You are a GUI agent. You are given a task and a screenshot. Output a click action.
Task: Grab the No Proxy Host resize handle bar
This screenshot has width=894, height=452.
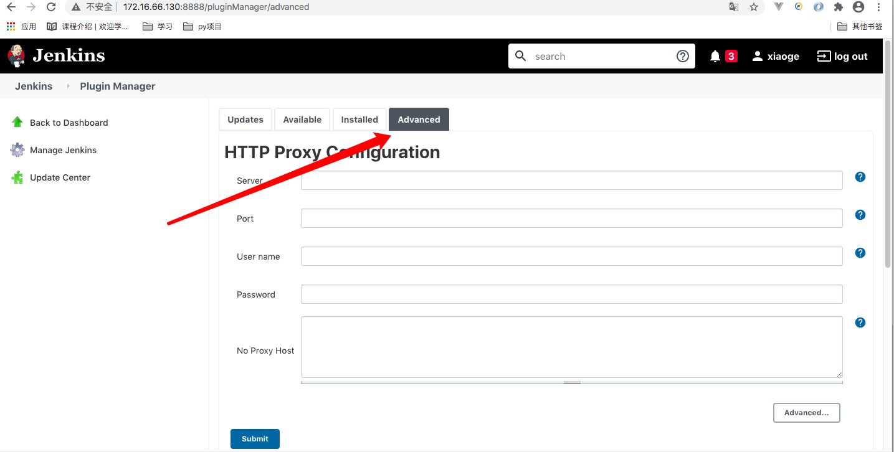[x=572, y=382]
